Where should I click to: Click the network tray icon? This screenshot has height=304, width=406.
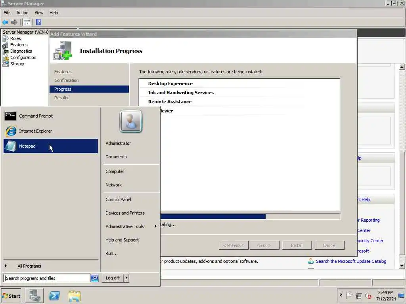(358, 295)
